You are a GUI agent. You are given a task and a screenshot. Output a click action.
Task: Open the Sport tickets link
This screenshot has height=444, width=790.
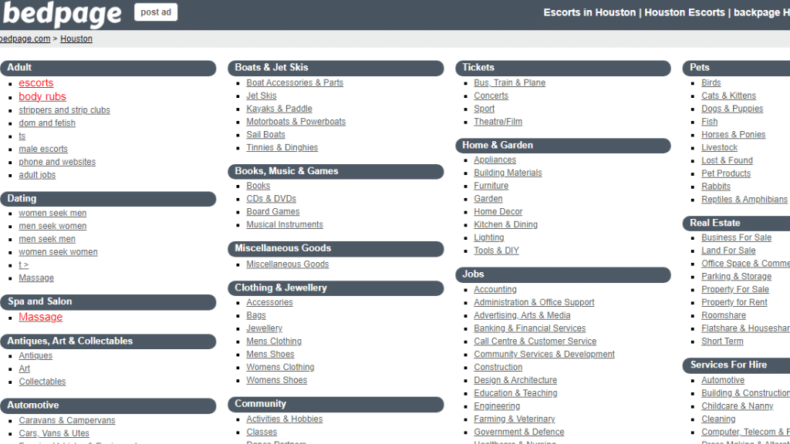pos(484,109)
